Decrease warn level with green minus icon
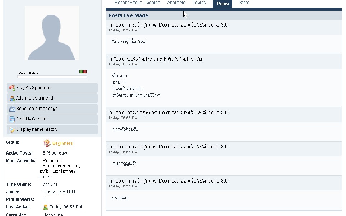Viewport: 346px width, 216px height. pyautogui.click(x=81, y=72)
